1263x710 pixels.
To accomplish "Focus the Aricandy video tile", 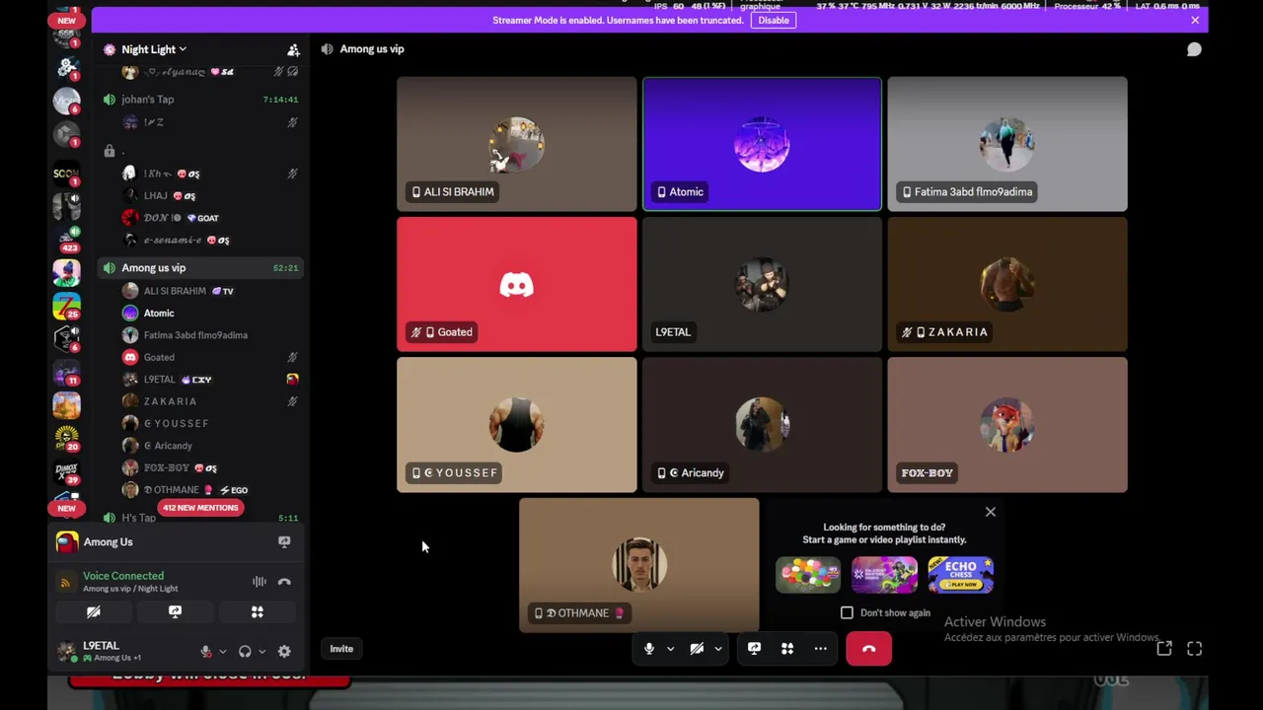I will (762, 425).
